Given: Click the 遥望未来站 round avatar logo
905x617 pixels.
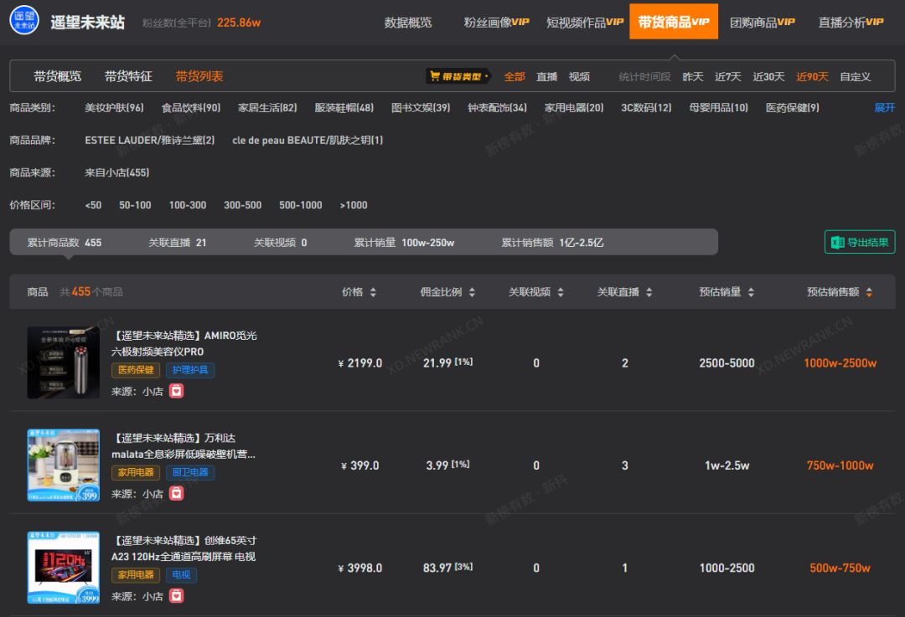Looking at the screenshot, I should click(24, 20).
